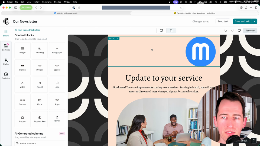The width and height of the screenshot is (260, 146).
Task: Open How to use this builder link
Action: pyautogui.click(x=28, y=30)
